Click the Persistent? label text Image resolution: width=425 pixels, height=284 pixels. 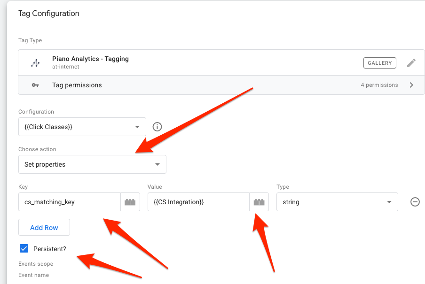pyautogui.click(x=50, y=249)
